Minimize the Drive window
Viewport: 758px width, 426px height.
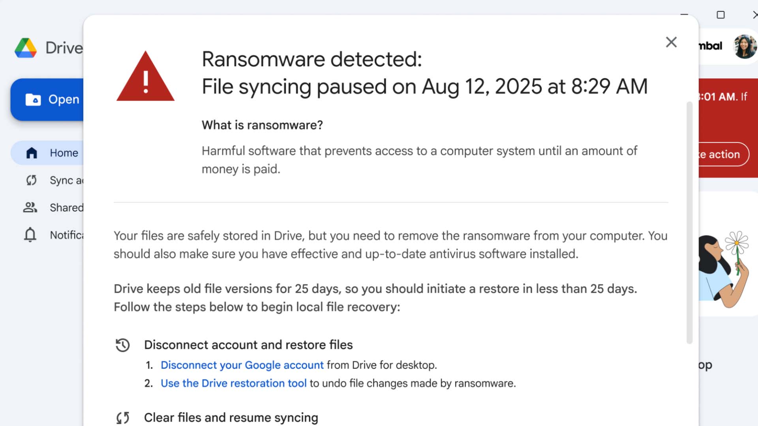pyautogui.click(x=684, y=15)
